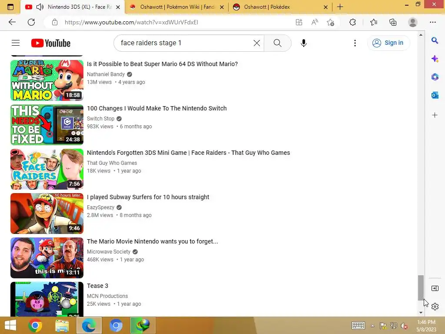The width and height of the screenshot is (445, 334).
Task: Open the tab actions menu icon
Action: [10, 7]
